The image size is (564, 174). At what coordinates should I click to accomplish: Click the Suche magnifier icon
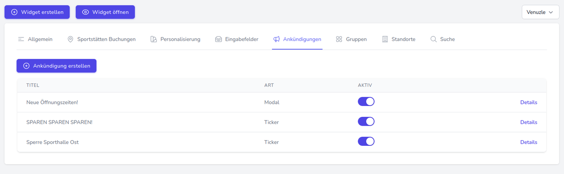433,39
